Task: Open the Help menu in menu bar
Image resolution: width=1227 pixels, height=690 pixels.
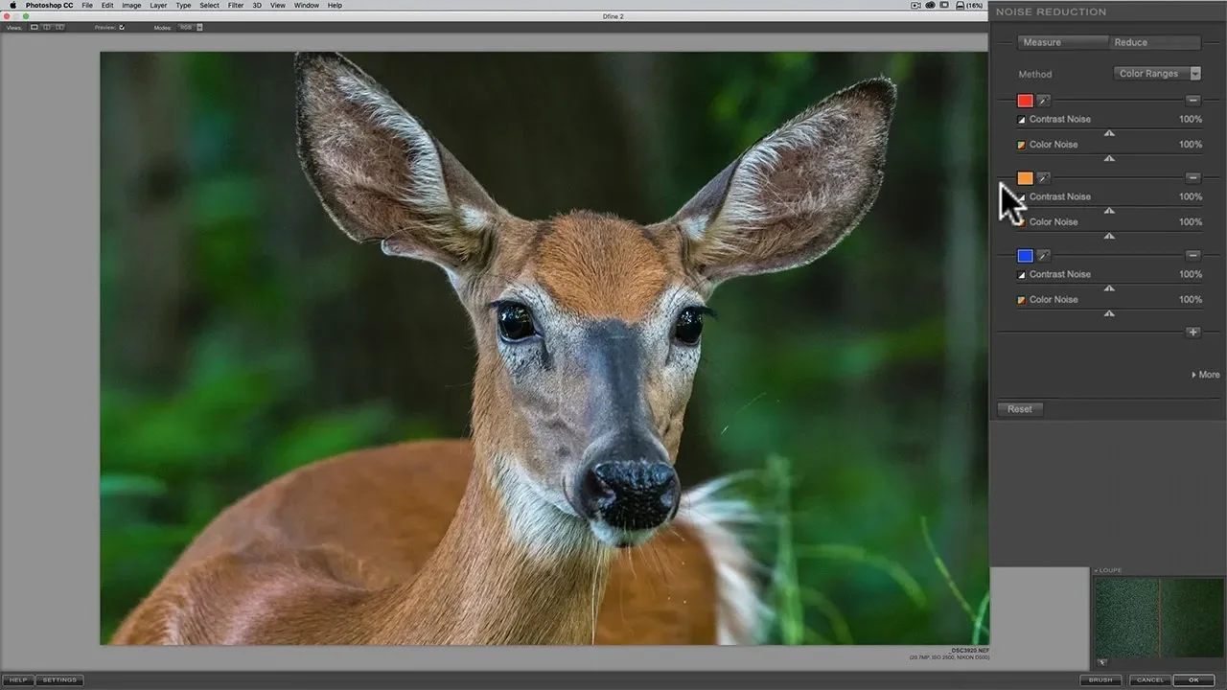Action: pyautogui.click(x=335, y=6)
